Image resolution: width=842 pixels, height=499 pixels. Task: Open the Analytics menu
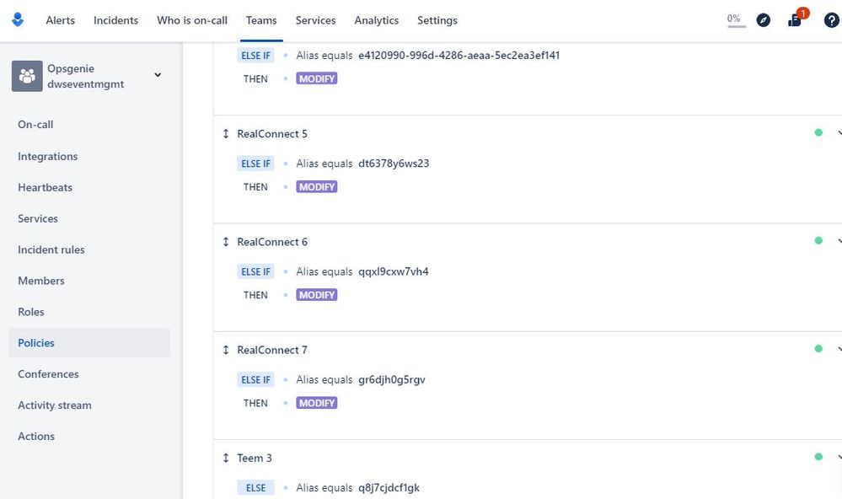click(377, 20)
